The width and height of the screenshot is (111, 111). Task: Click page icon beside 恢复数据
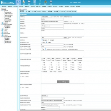tap(4, 40)
